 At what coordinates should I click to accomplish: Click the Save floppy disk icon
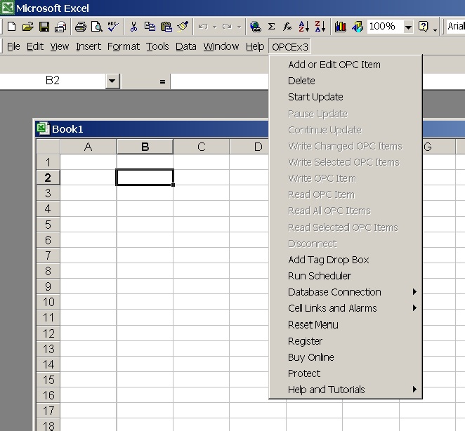point(44,27)
